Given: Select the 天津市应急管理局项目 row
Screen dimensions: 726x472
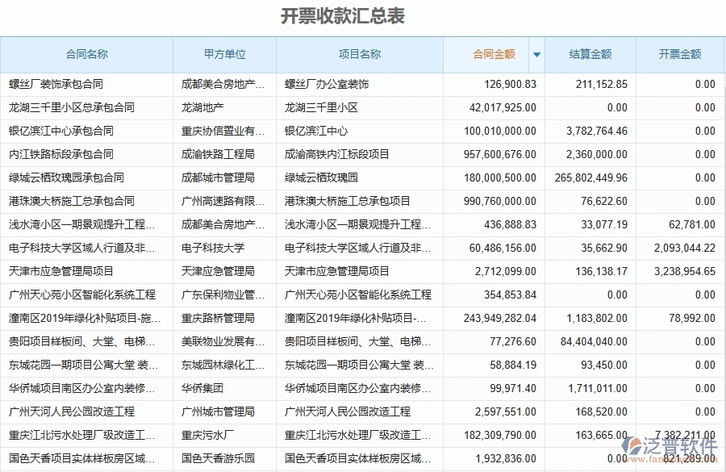Looking at the screenshot, I should (60, 272).
